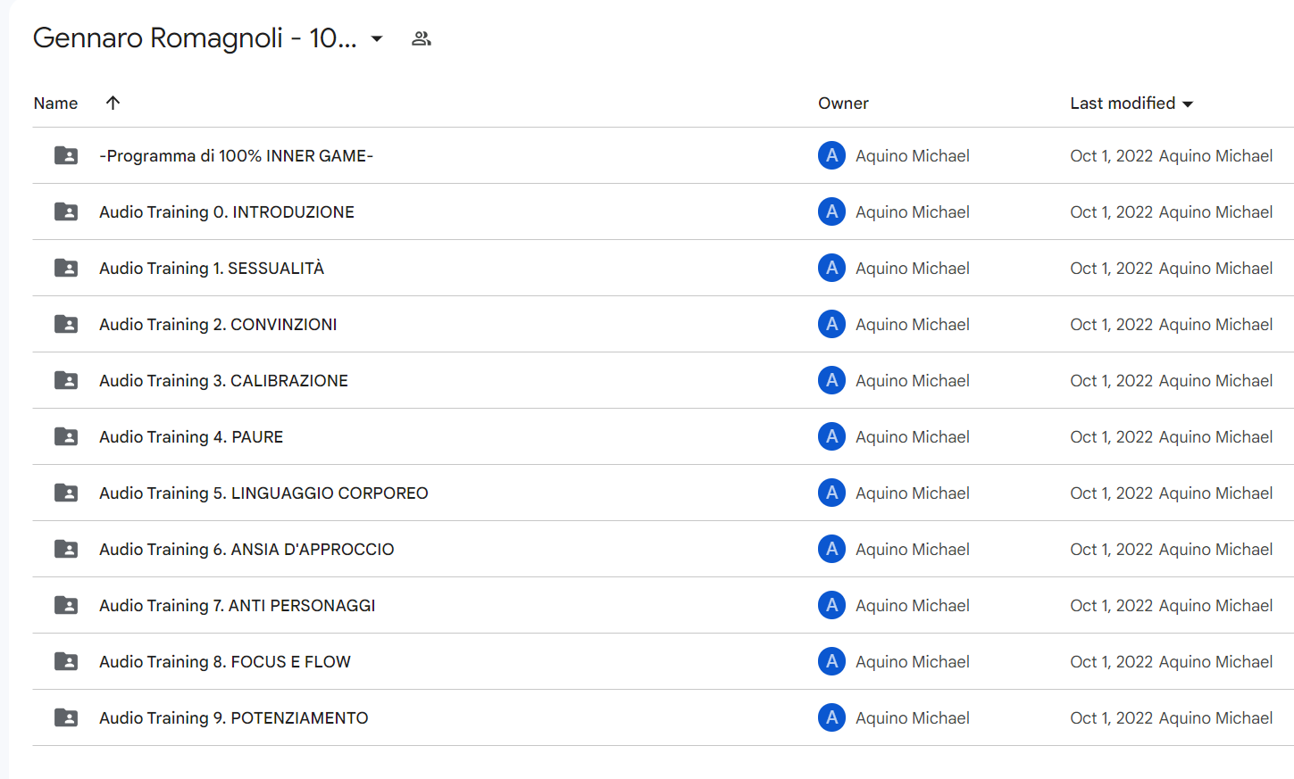1294x779 pixels.
Task: Click folder icon for Audio Training 2. CONVINZIONI
Action: pyautogui.click(x=66, y=324)
